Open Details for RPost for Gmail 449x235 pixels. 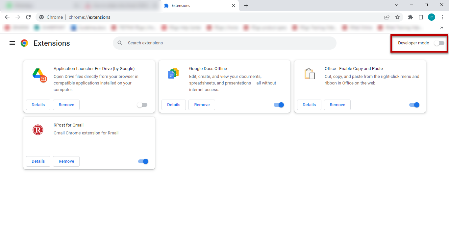coord(38,161)
